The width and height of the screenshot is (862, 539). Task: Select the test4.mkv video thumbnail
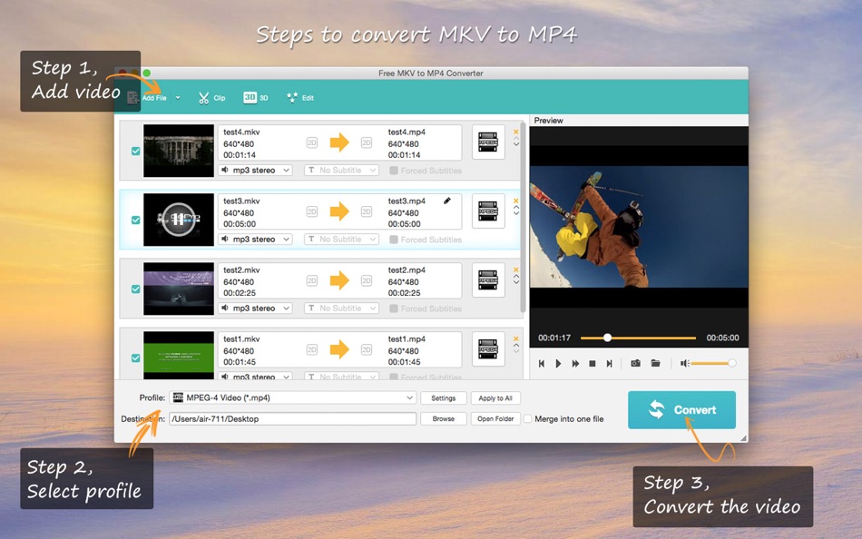pos(179,151)
